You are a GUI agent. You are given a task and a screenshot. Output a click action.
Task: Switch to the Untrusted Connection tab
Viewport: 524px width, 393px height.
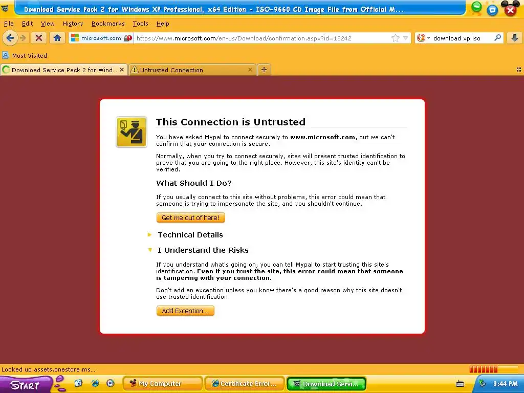coord(192,70)
